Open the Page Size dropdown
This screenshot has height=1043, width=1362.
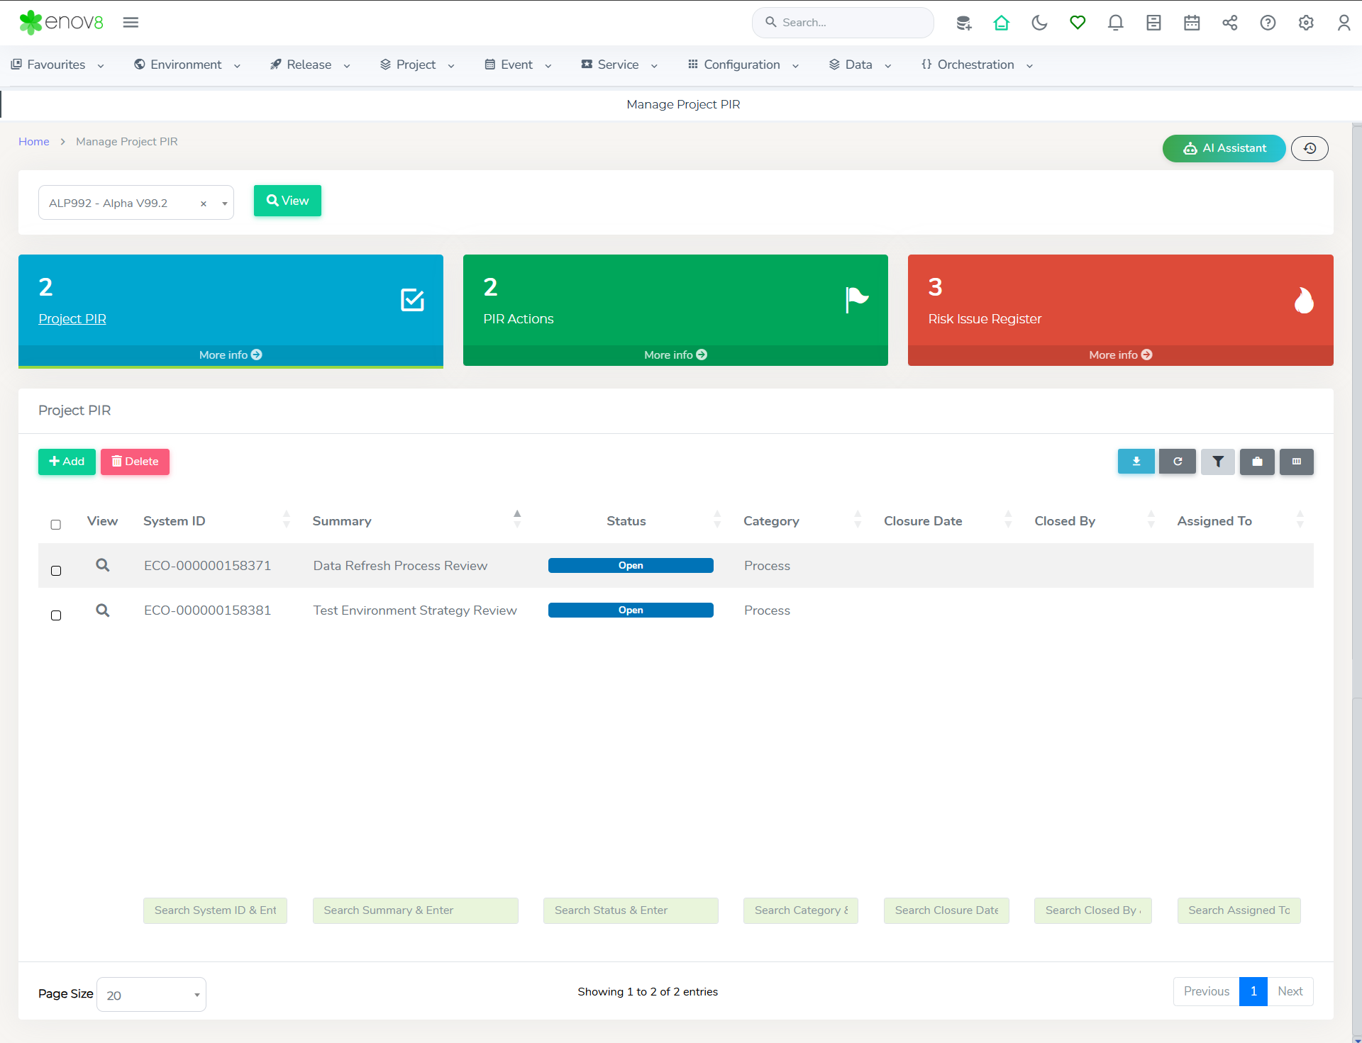point(151,995)
